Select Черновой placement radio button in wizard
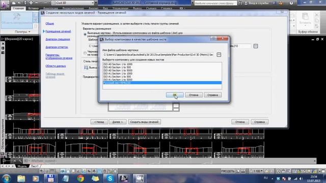 tap(85, 53)
